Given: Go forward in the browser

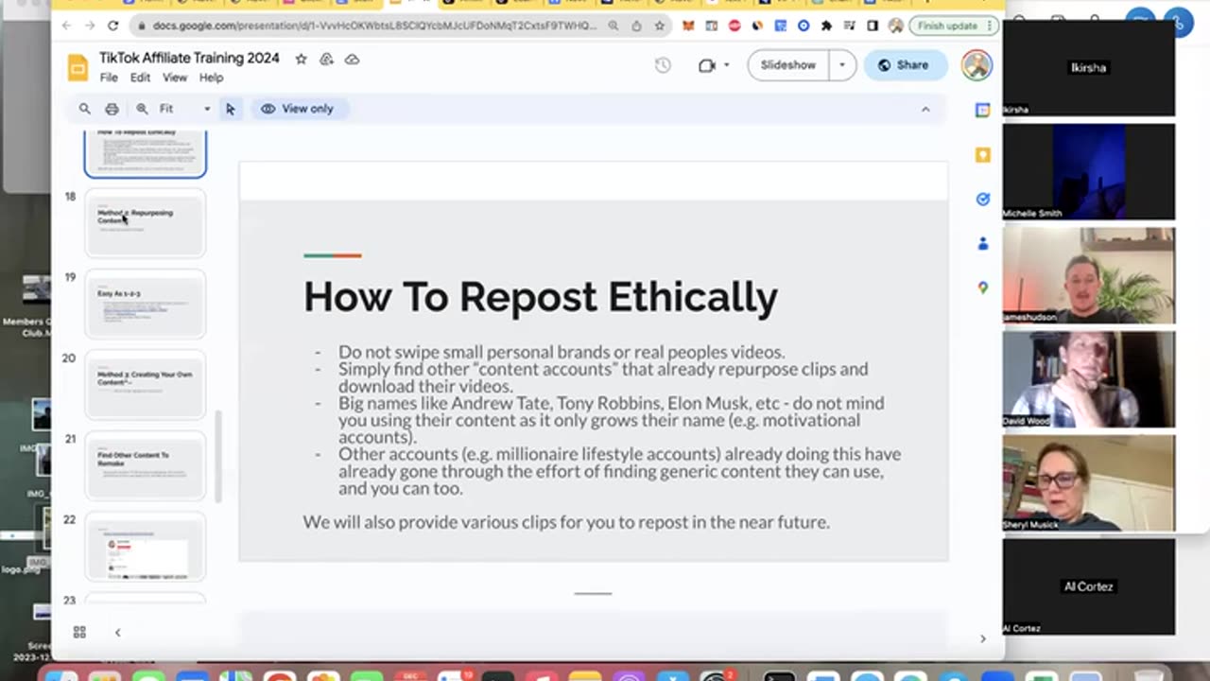Looking at the screenshot, I should 90,26.
